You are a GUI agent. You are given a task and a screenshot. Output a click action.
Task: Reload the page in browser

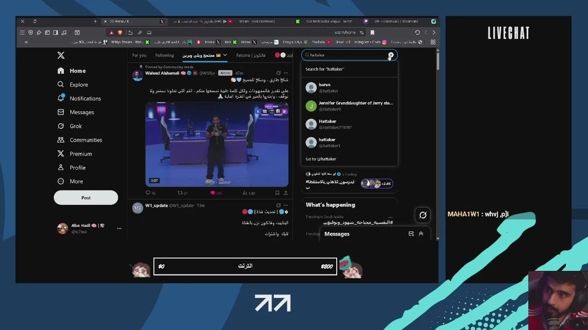(x=417, y=33)
